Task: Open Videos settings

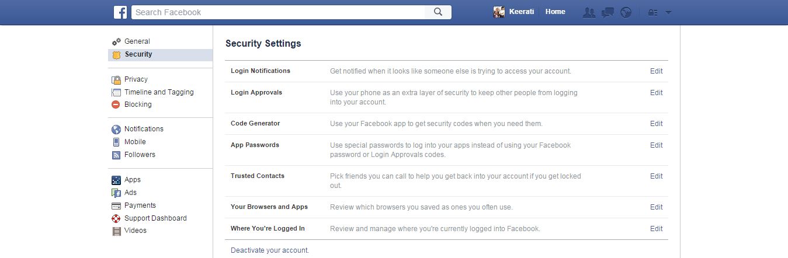Action: click(x=136, y=231)
